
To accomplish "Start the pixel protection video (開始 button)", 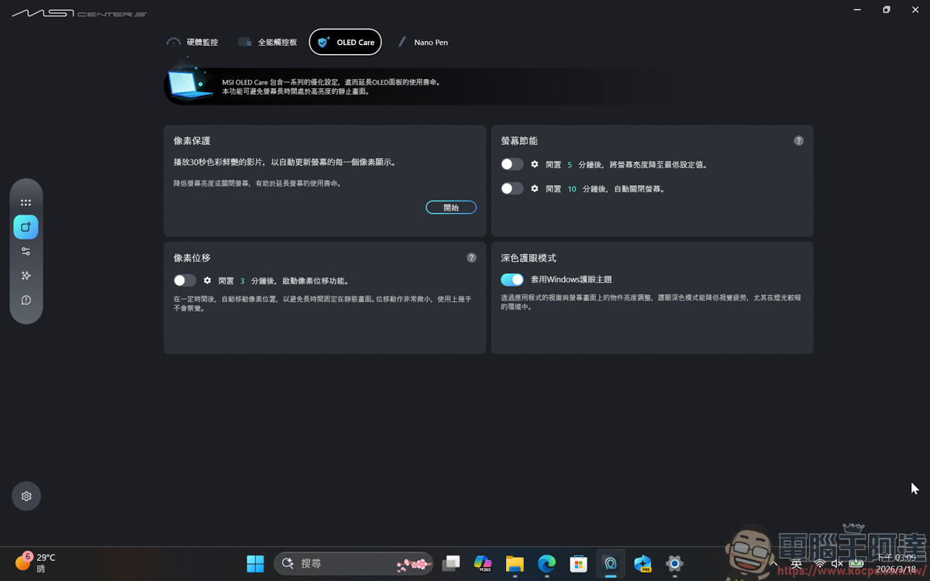I will pos(451,207).
